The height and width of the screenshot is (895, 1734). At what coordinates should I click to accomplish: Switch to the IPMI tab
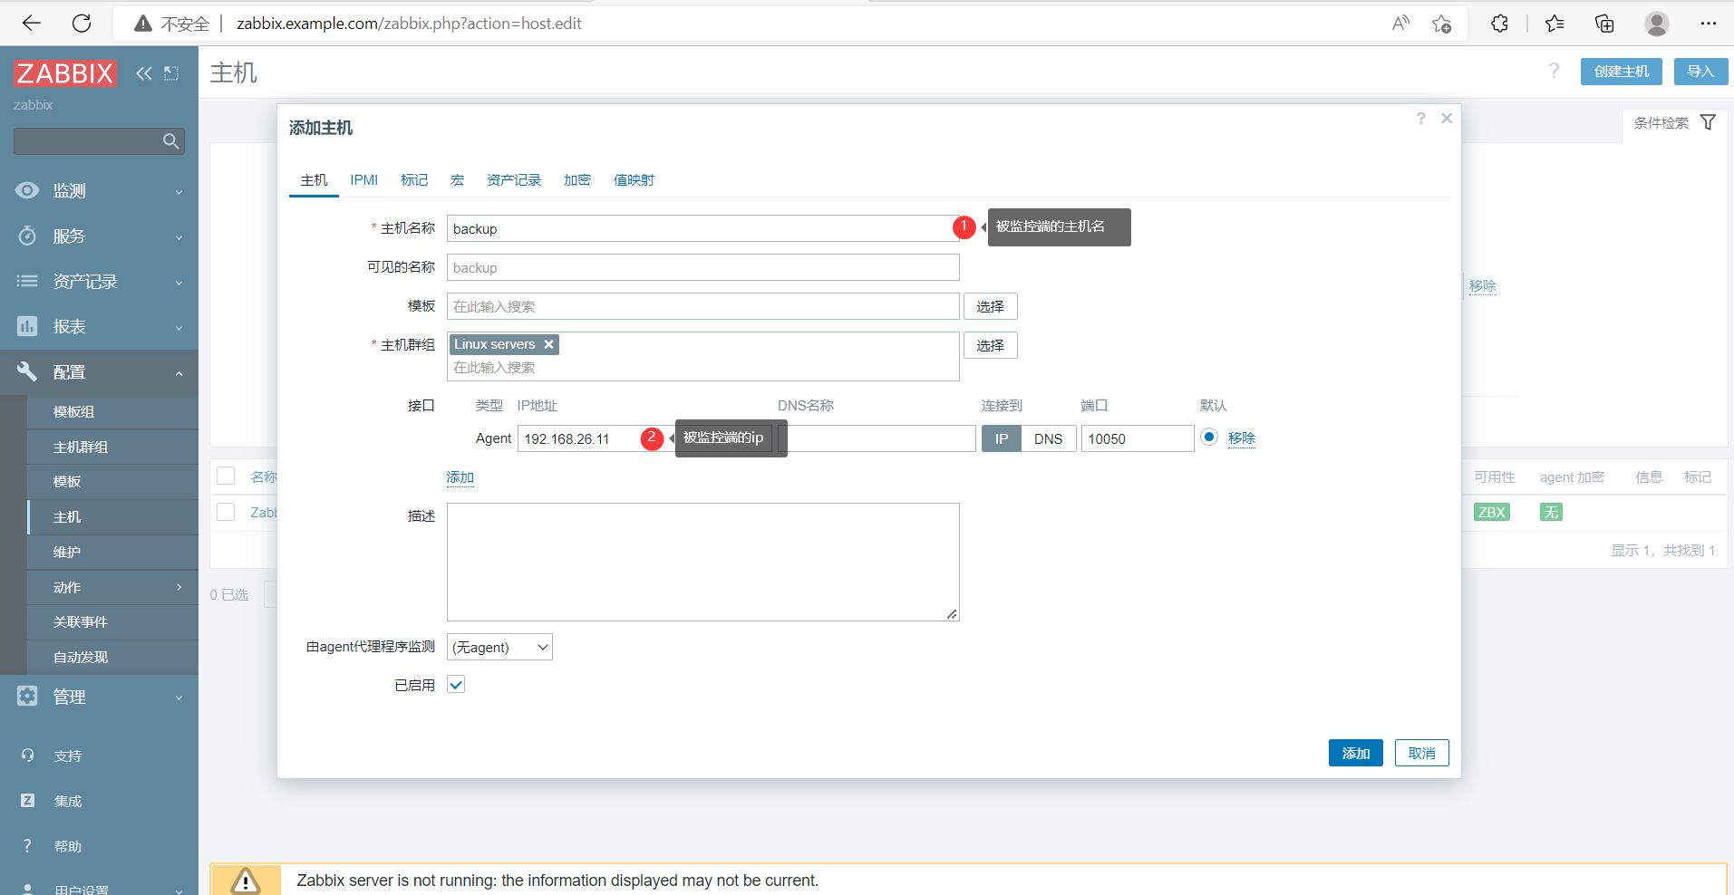coord(364,180)
